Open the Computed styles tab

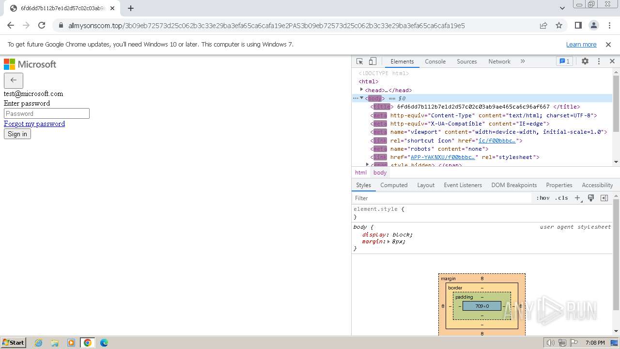pyautogui.click(x=394, y=185)
